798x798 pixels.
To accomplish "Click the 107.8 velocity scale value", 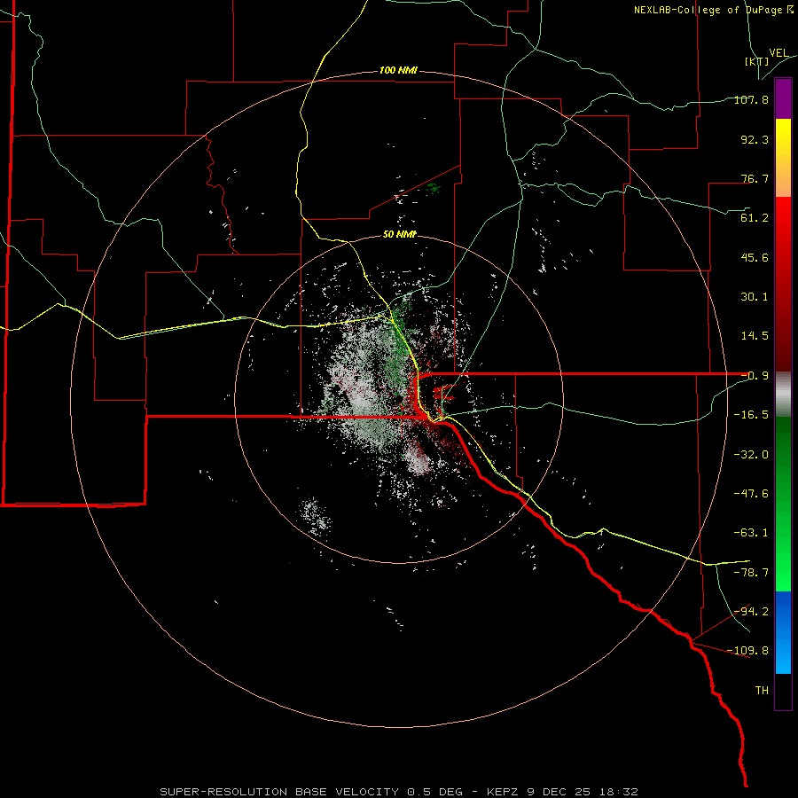I will [x=751, y=99].
